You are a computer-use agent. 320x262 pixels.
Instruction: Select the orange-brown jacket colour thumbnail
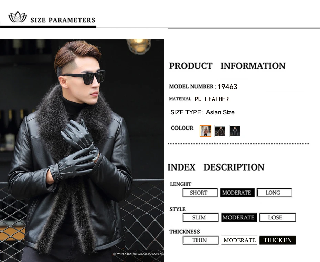tap(205, 131)
